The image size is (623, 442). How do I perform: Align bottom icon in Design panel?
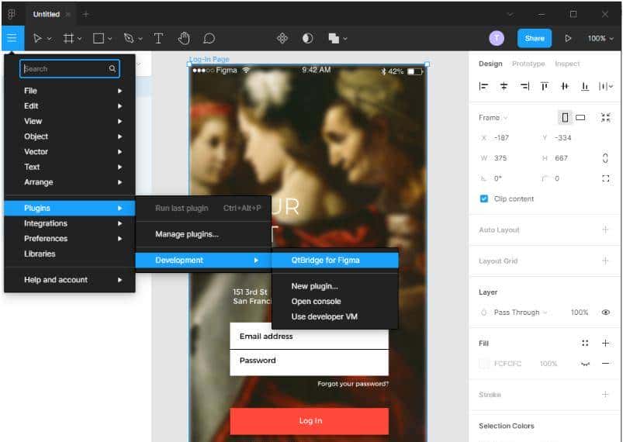click(585, 86)
